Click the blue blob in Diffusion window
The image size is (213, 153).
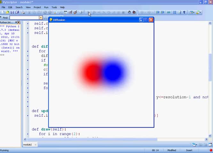pos(113,72)
